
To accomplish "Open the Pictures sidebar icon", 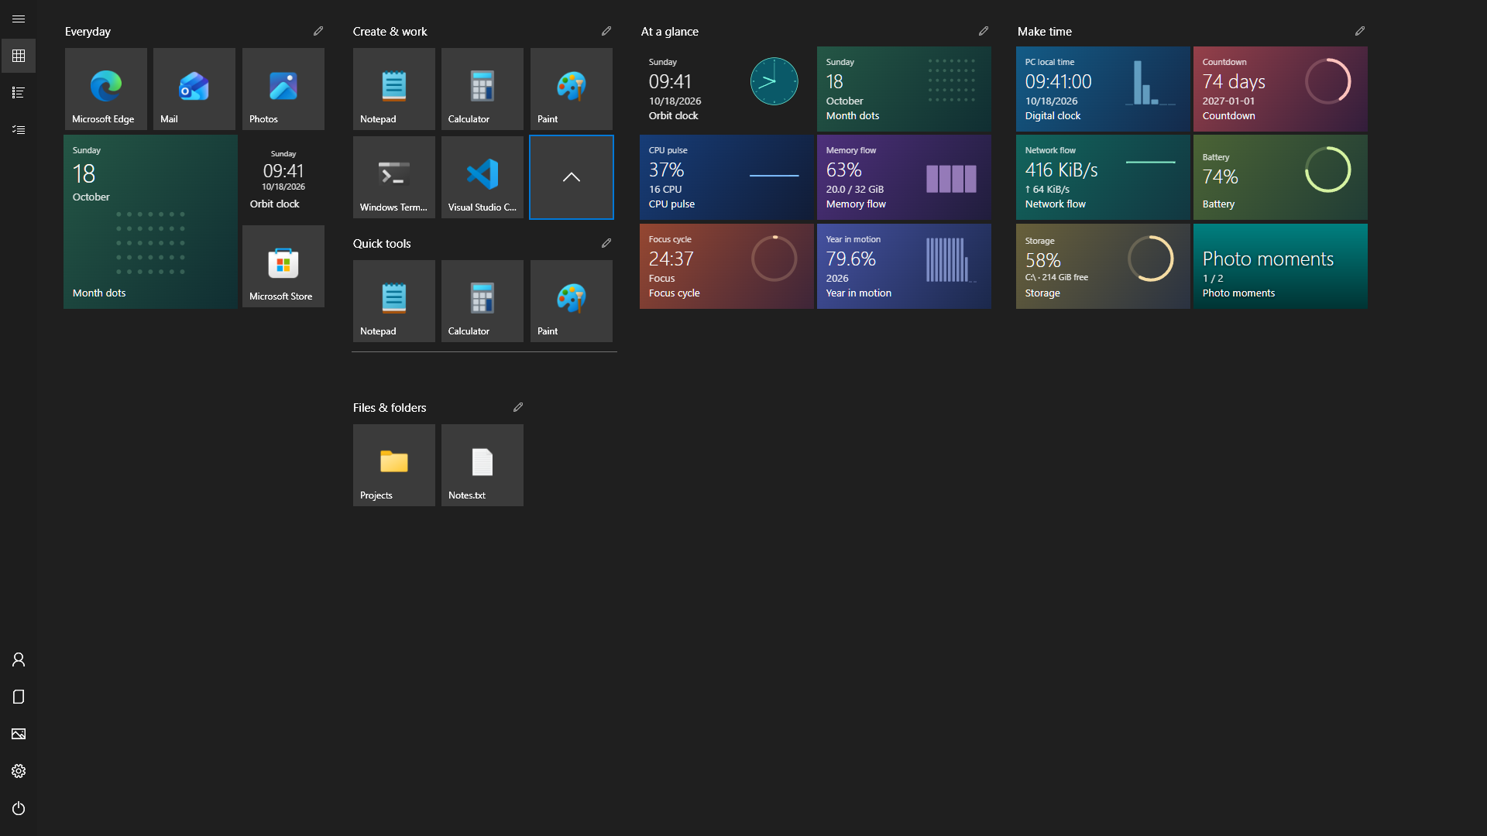I will coord(19,734).
